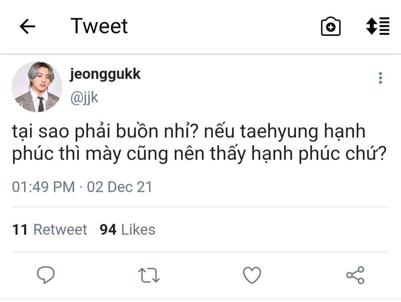View the 94 Likes list

click(127, 229)
